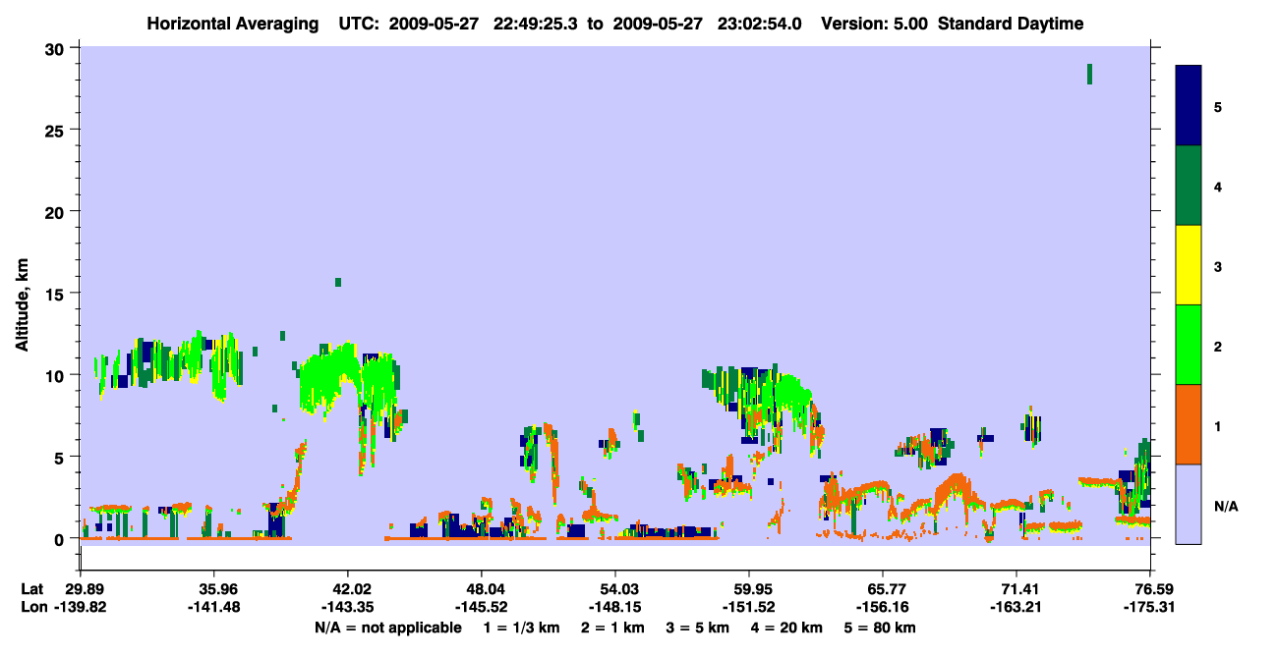The image size is (1278, 655).
Task: Click the '3 = 5 km' legend text
Action: coord(696,628)
